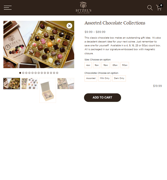Select the Assorted chocolate option
The image size is (167, 180).
click(91, 78)
